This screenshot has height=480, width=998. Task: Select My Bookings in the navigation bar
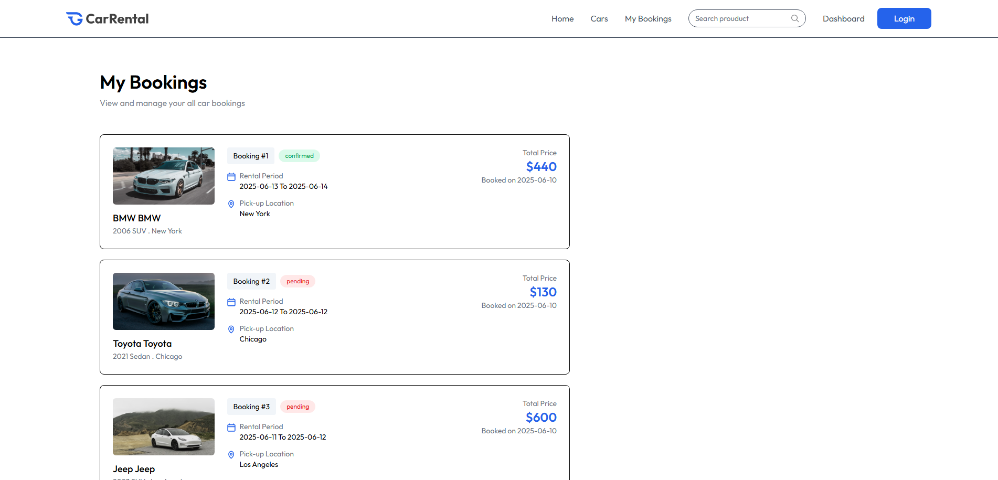coord(647,18)
